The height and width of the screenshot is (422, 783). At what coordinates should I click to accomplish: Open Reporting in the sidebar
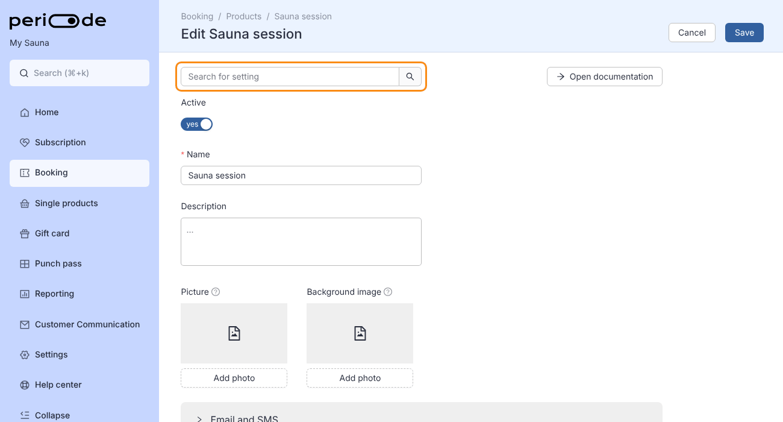pyautogui.click(x=80, y=294)
